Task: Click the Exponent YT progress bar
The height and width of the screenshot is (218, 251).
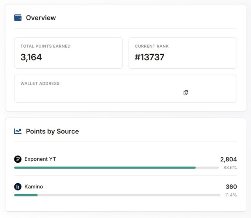Action: click(x=117, y=168)
